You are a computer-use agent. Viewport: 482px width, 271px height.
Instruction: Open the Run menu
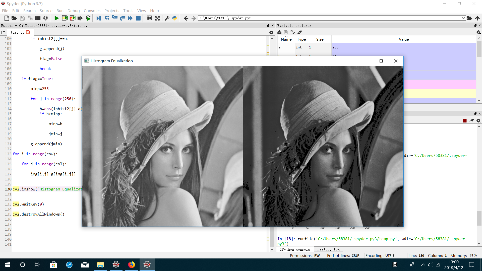tap(60, 11)
